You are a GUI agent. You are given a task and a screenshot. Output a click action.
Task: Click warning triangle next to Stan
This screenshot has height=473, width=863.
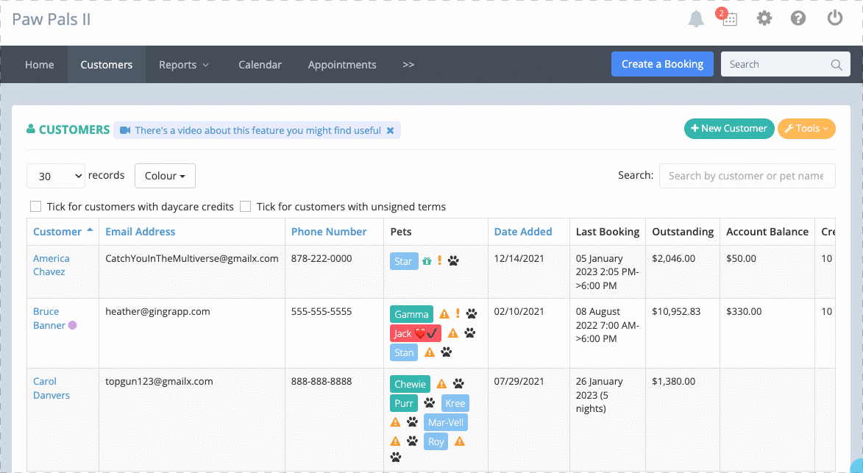430,352
